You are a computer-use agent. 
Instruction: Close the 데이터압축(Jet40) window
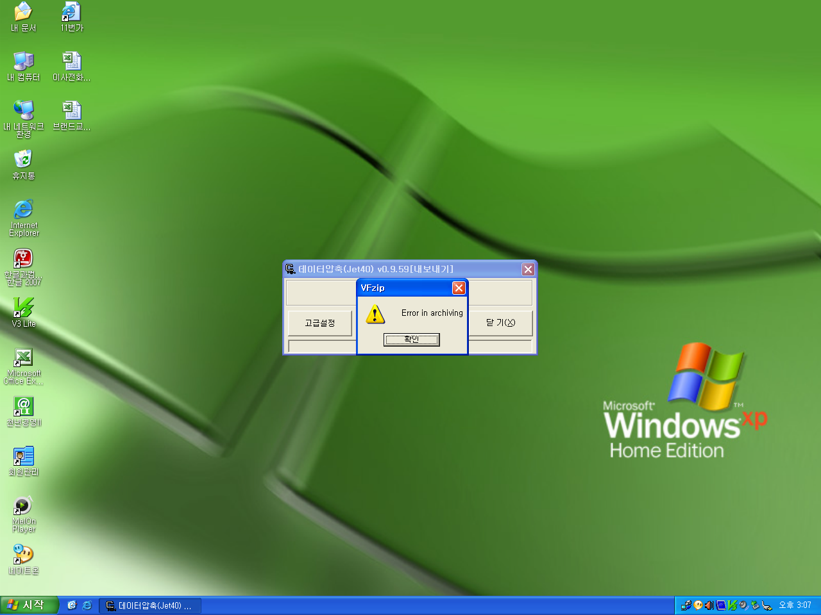click(528, 269)
